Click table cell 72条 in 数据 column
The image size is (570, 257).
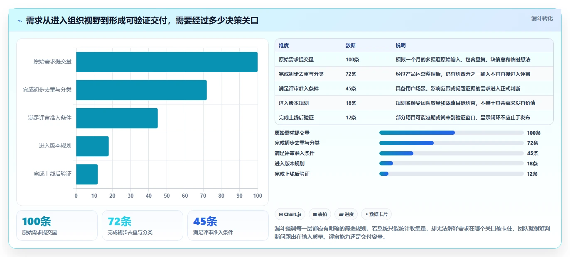[x=351, y=74]
